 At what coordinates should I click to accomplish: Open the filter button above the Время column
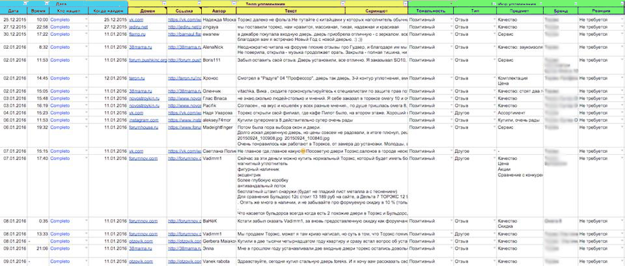tap(47, 4)
